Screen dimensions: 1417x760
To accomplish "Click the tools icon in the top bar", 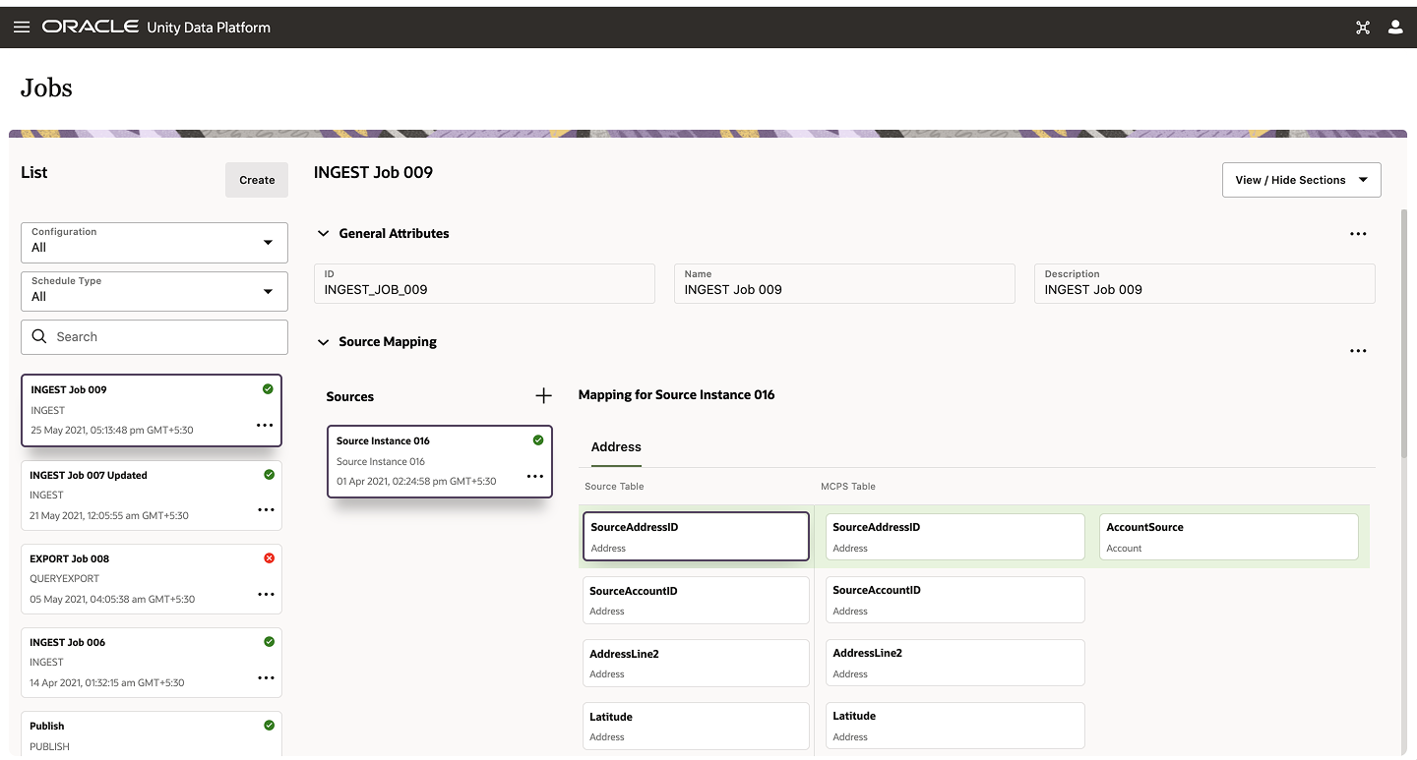I will (1363, 27).
